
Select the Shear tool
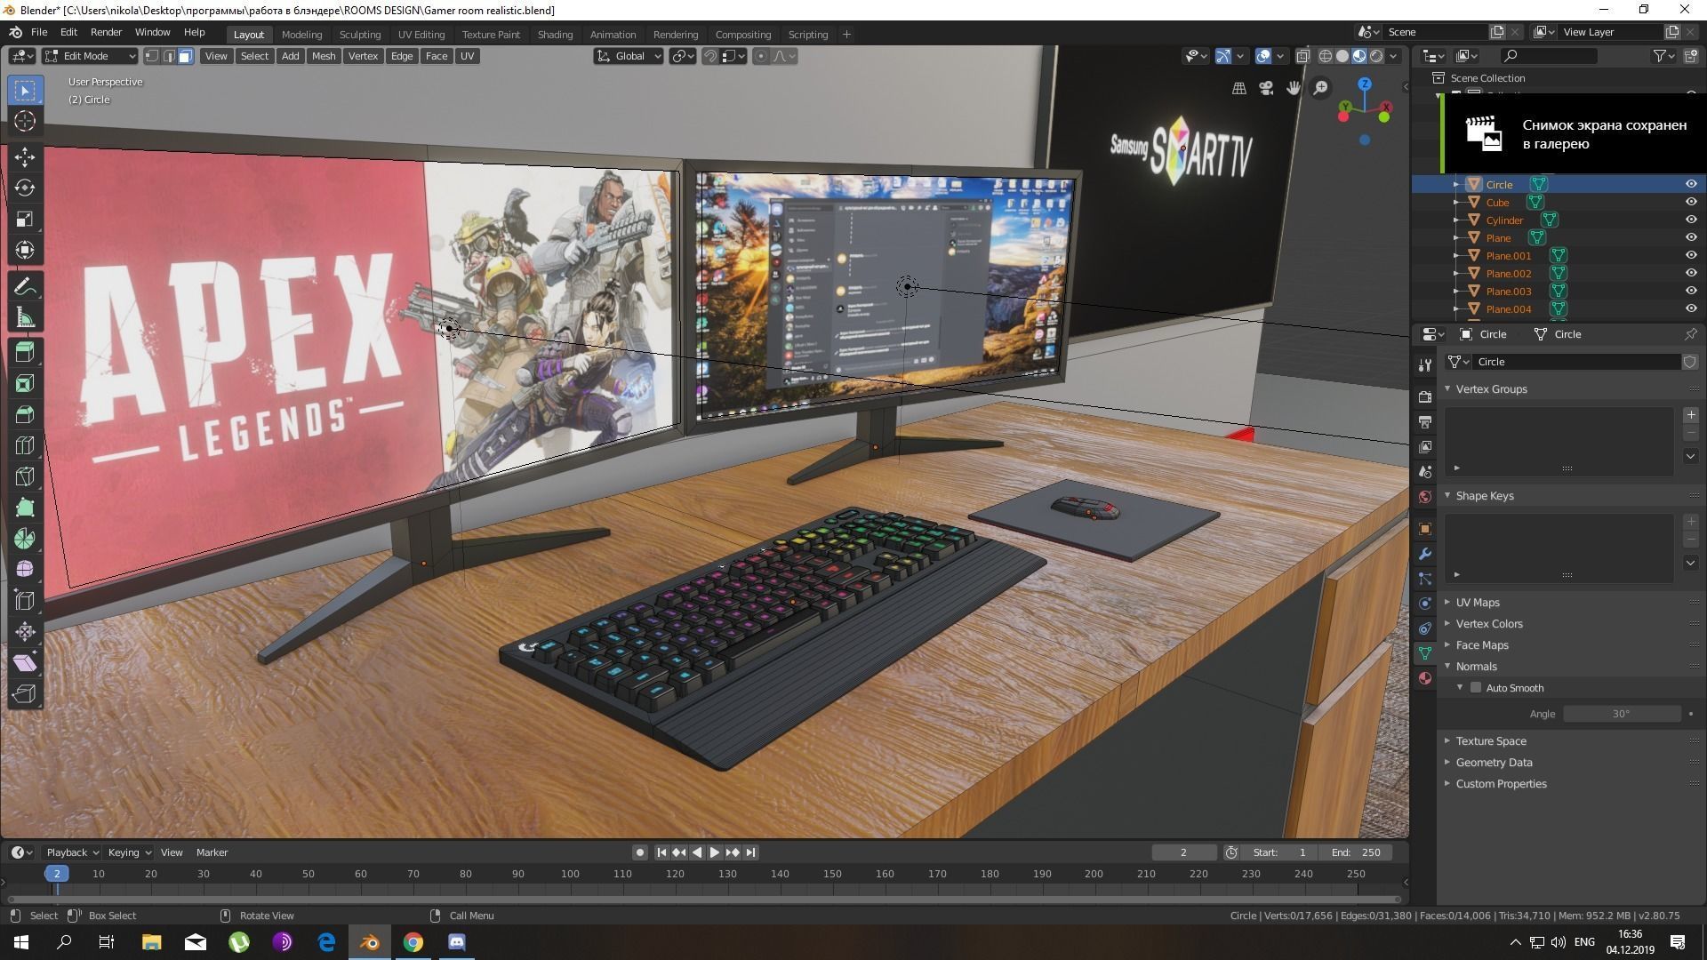tap(25, 663)
